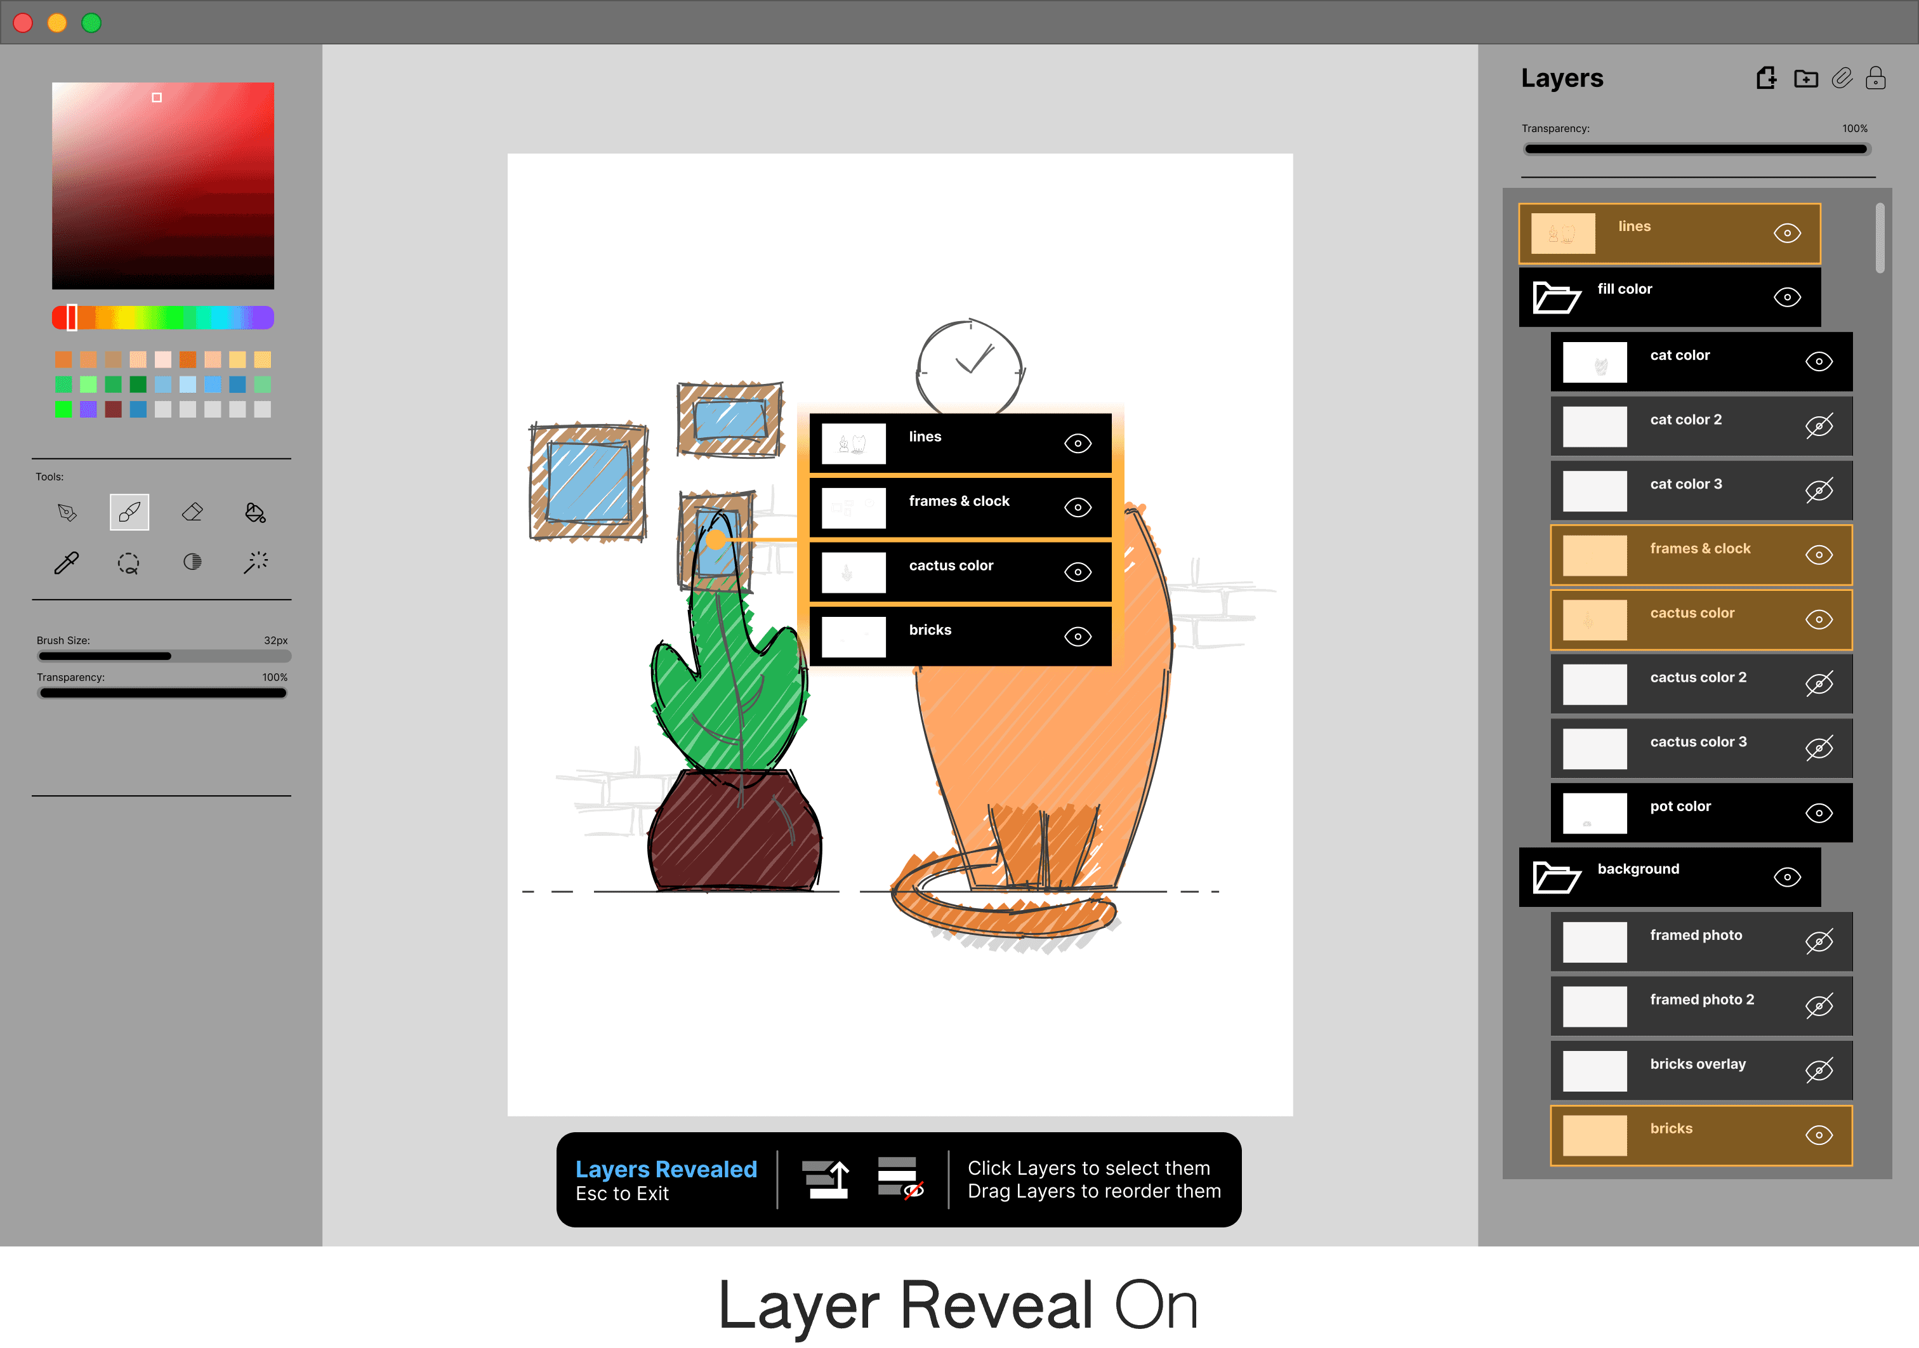Select the Magic Wand tool
The image size is (1919, 1348).
255,562
